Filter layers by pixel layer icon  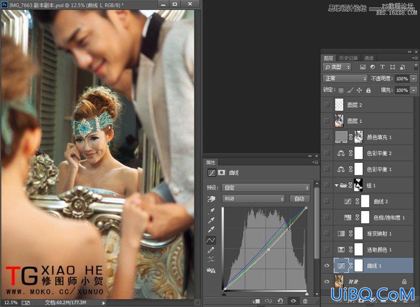click(x=363, y=67)
